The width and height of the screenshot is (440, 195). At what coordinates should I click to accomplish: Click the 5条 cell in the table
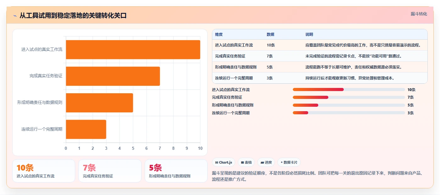[x=270, y=67]
